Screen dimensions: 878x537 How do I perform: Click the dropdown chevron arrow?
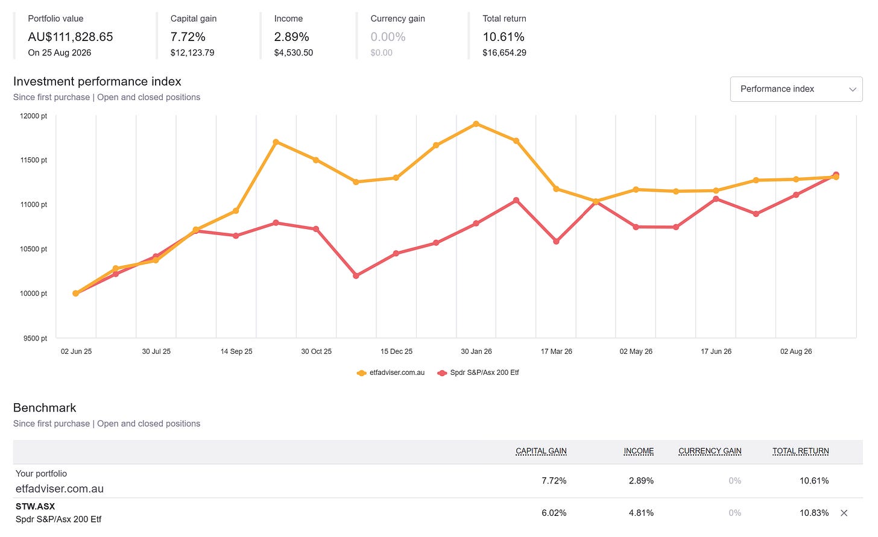point(853,89)
